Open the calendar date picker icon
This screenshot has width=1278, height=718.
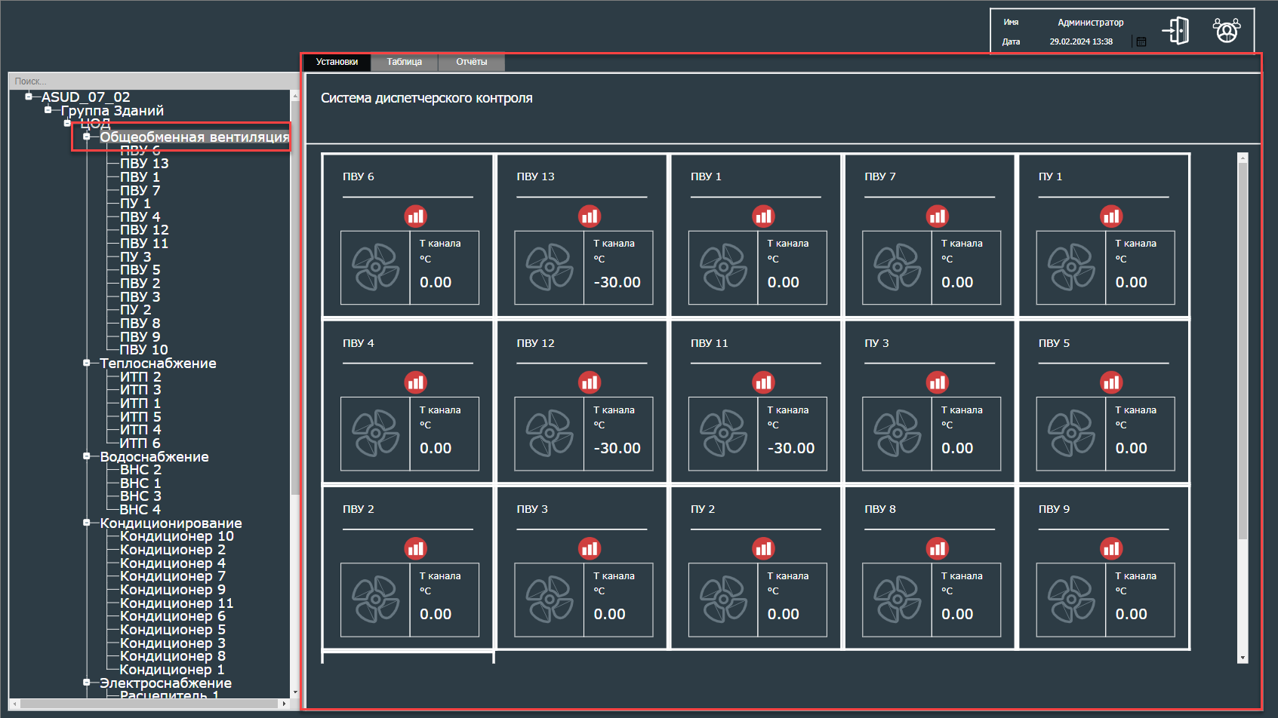[x=1141, y=42]
